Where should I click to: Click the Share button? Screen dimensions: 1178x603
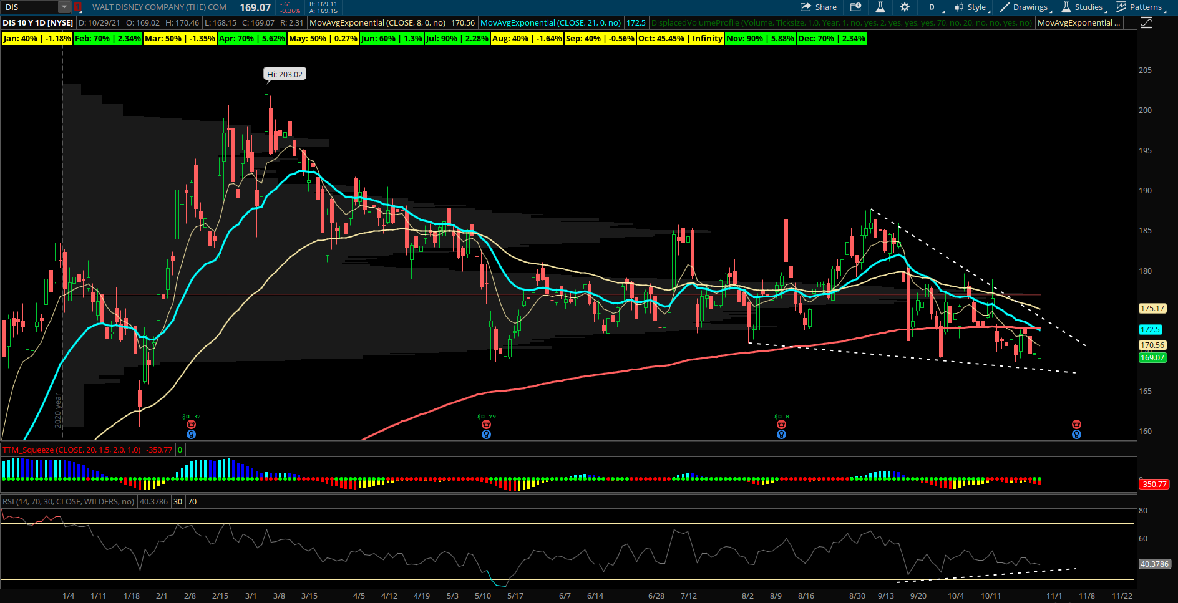(x=819, y=7)
